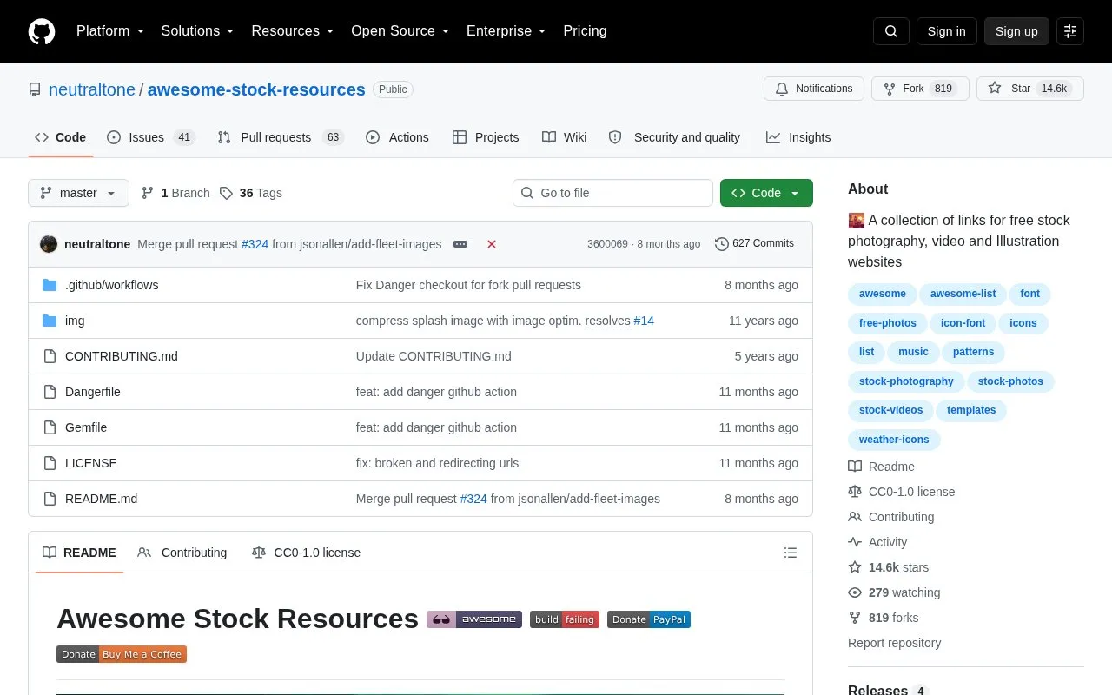The height and width of the screenshot is (695, 1112).
Task: Click the build failing badge
Action: [565, 619]
